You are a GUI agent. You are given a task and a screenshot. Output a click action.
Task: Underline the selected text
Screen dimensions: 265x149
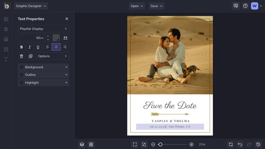click(38, 47)
